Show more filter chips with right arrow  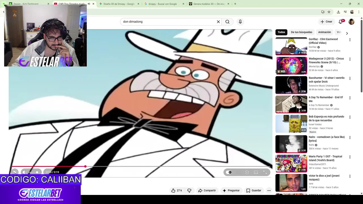[x=347, y=33]
